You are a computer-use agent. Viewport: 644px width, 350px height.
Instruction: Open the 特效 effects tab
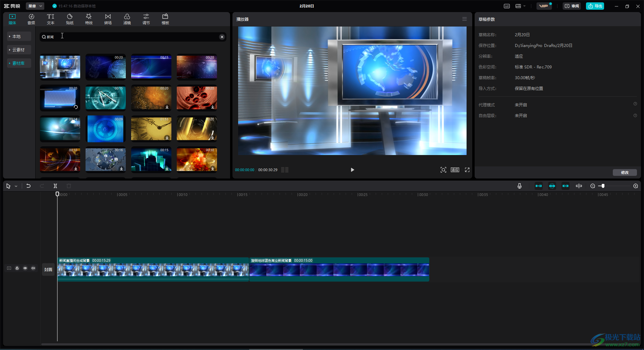(89, 19)
